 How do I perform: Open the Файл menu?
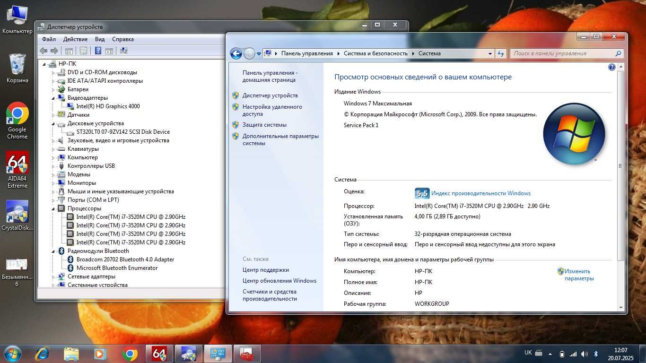49,39
